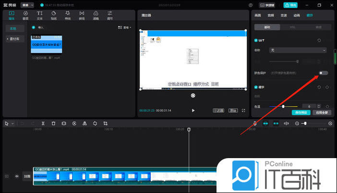337x193 pixels.
Task: Play the video in the preview player
Action: [193, 110]
